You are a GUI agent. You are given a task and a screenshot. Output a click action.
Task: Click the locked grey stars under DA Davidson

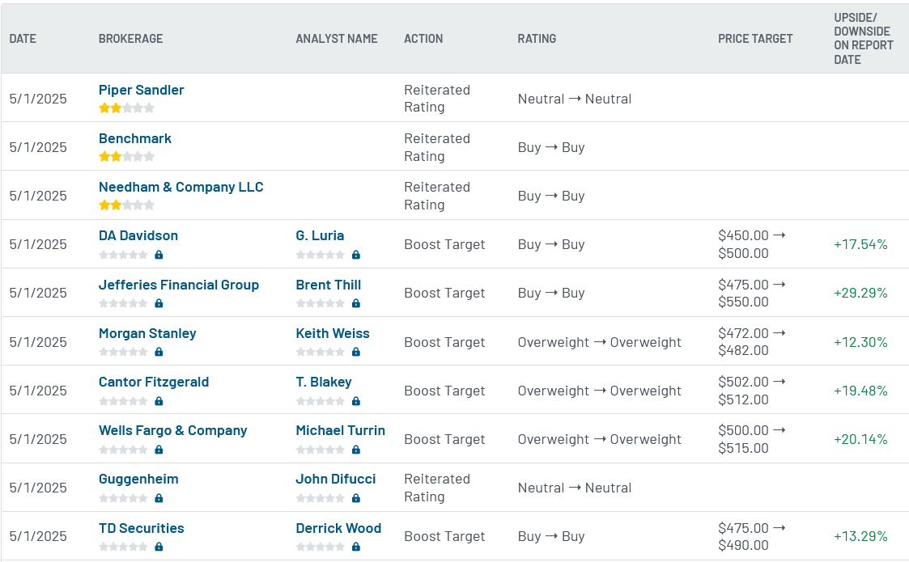point(123,255)
